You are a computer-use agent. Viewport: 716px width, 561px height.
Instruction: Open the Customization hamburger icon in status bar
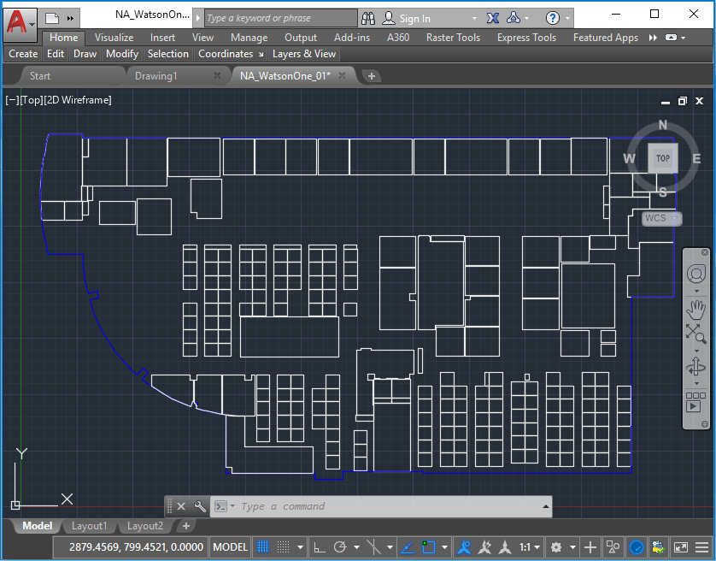(702, 547)
